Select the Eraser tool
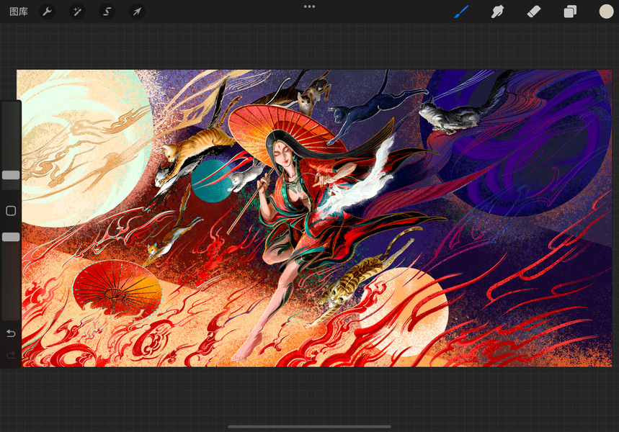 click(534, 12)
